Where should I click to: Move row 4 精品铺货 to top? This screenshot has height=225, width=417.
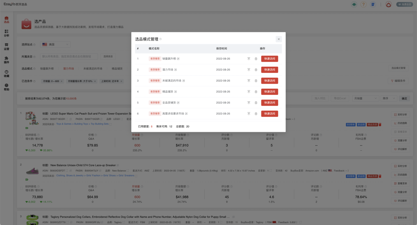tap(249, 92)
